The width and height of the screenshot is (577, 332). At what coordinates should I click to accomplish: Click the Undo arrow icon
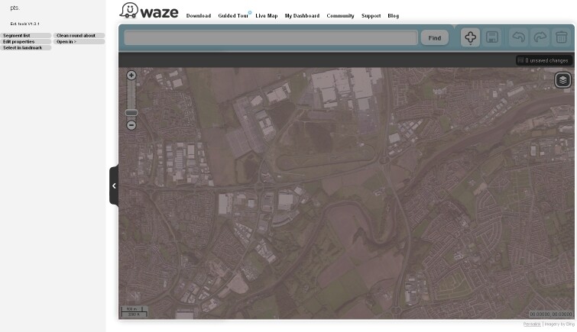518,37
